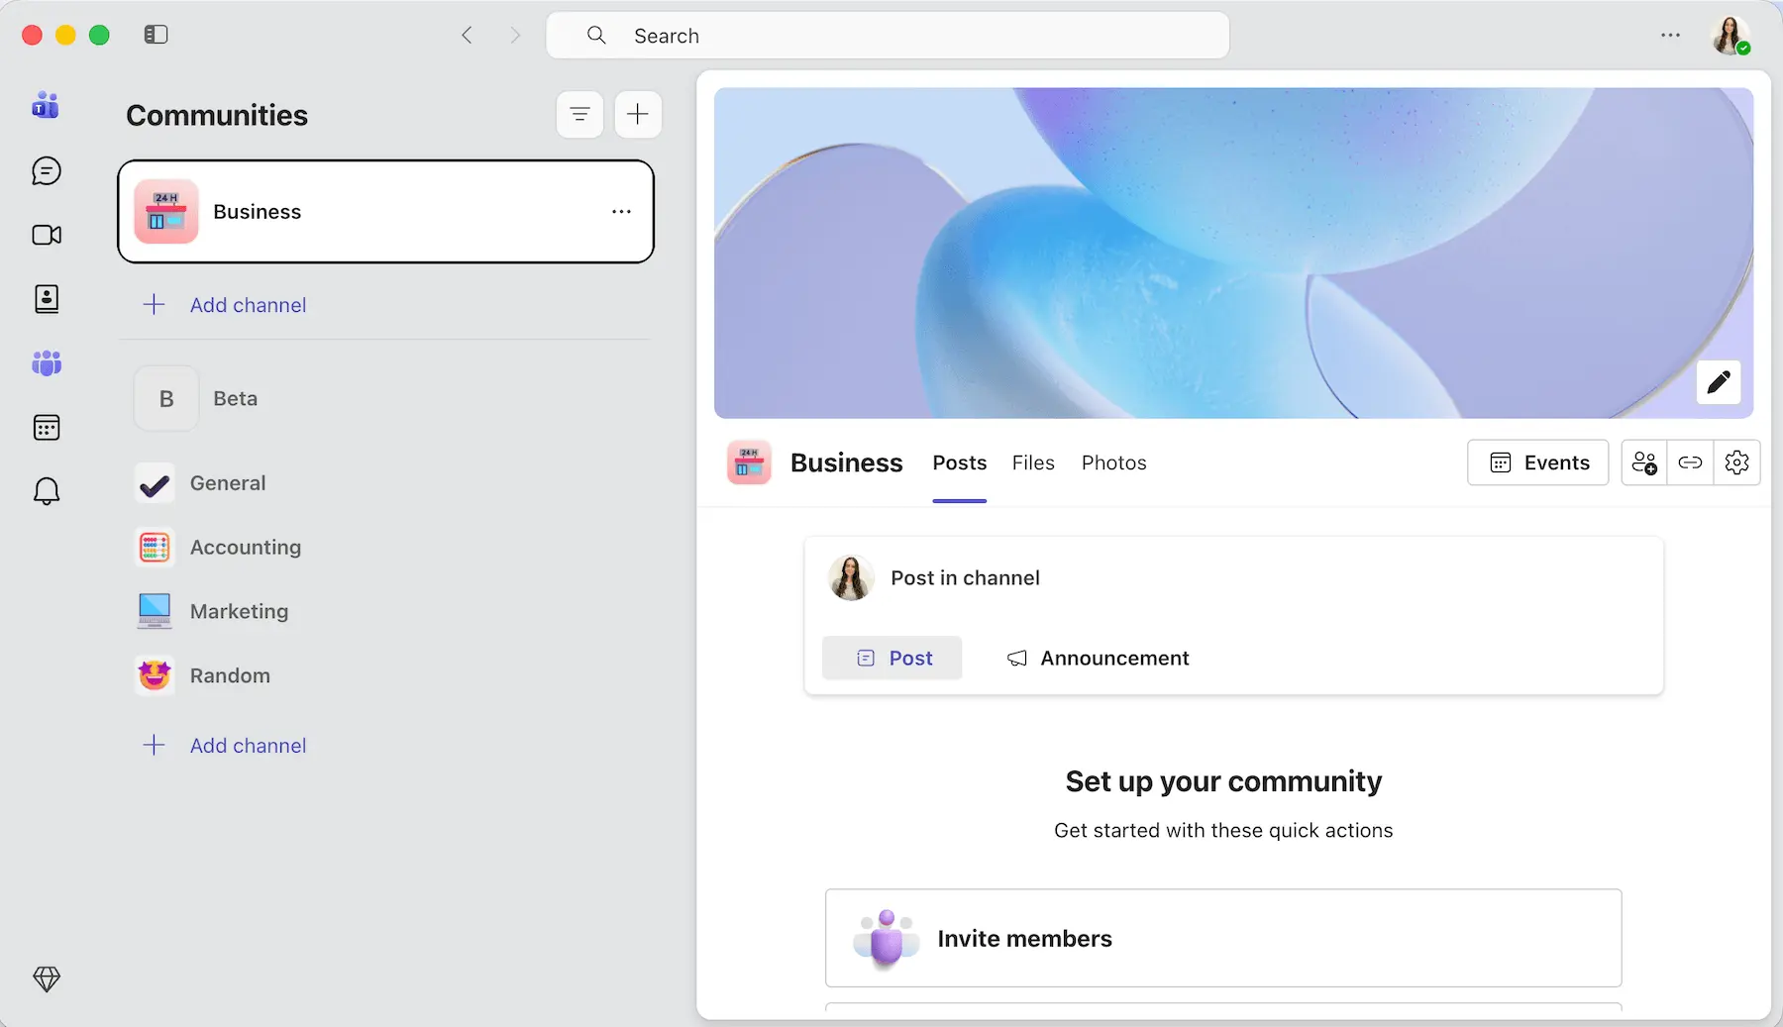1783x1027 pixels.
Task: Click the poster avatar in compose box
Action: pyautogui.click(x=850, y=578)
